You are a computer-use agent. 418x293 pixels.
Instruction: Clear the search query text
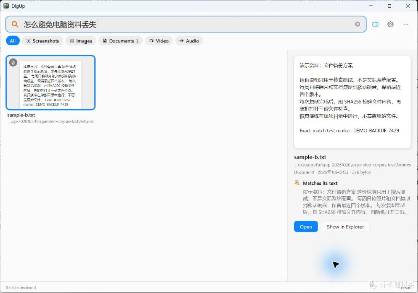pyautogui.click(x=358, y=24)
